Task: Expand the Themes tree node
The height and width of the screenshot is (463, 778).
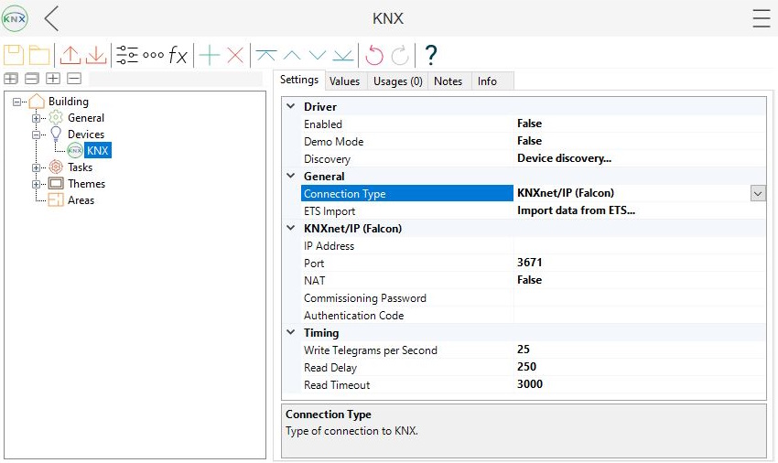Action: (36, 184)
